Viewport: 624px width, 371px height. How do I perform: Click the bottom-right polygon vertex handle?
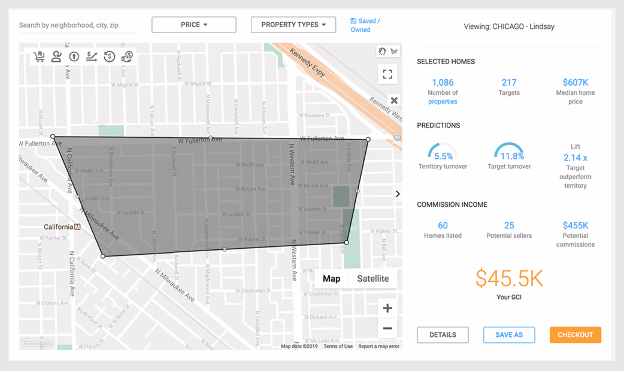coord(347,243)
